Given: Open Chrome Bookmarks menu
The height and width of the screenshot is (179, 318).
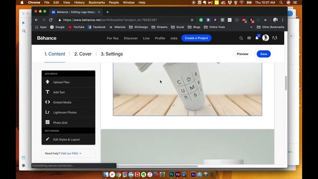Looking at the screenshot, I should coord(96,2).
